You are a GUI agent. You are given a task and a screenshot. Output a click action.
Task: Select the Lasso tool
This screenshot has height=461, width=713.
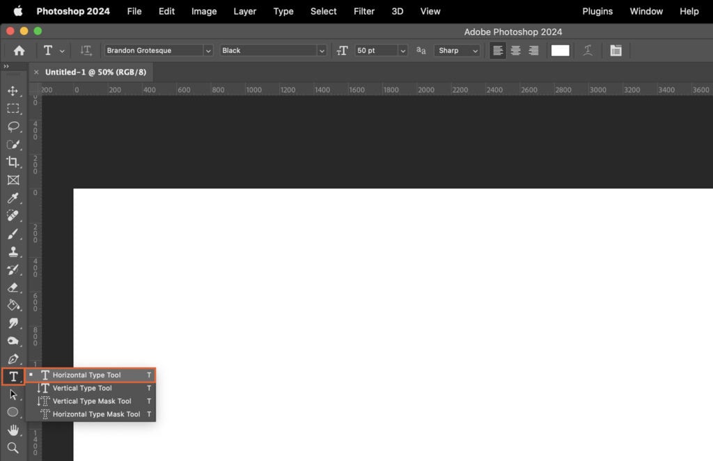coord(13,127)
